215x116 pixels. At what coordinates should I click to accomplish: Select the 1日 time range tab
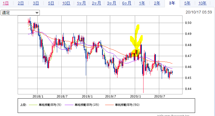6,3
